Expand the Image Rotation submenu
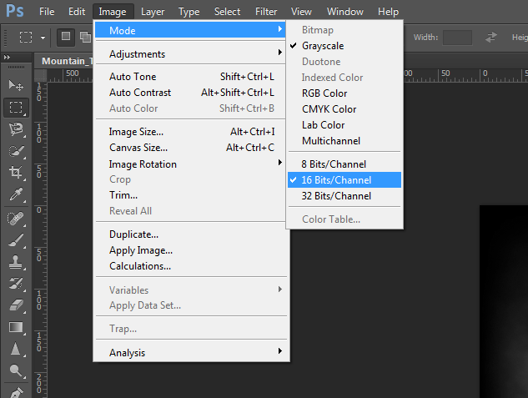This screenshot has height=398, width=528. (x=190, y=164)
